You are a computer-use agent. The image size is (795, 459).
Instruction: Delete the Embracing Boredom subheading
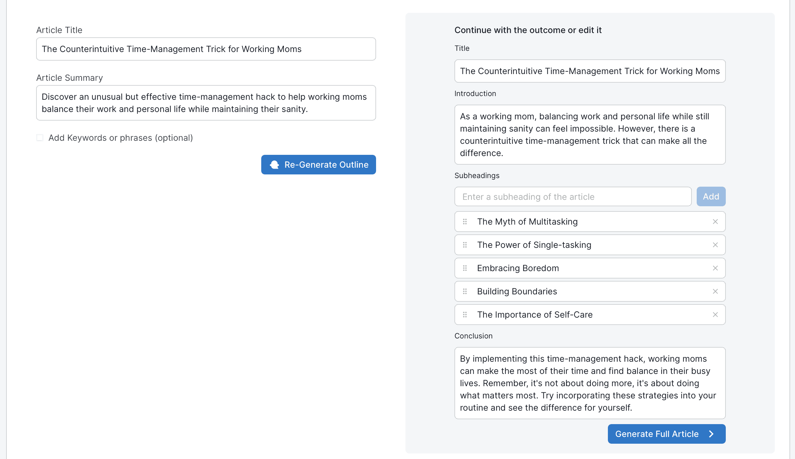tap(715, 268)
